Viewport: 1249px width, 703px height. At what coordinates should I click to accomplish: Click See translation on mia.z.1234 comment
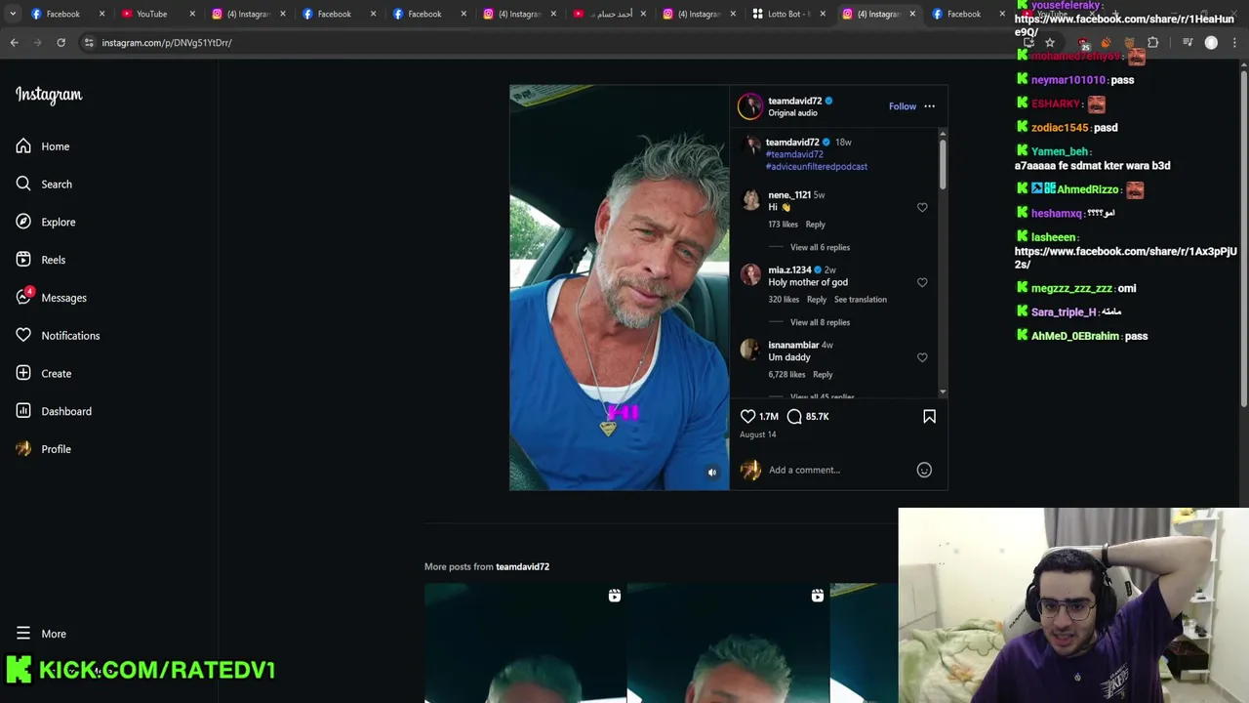point(861,300)
